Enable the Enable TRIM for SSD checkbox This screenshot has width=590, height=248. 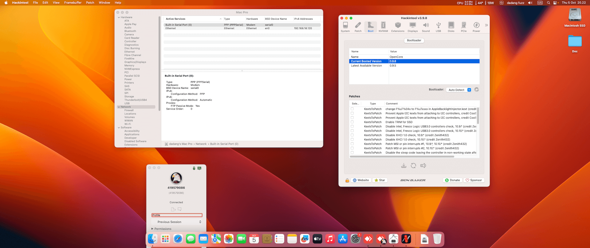pos(352,122)
